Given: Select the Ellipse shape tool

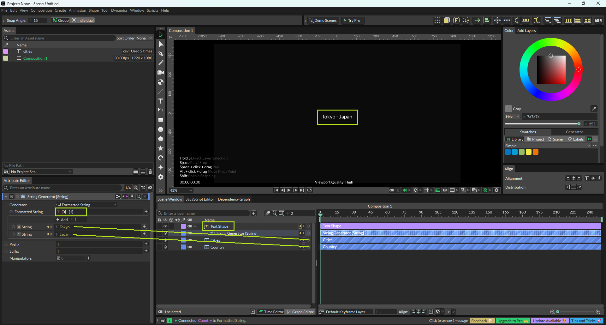Looking at the screenshot, I should click(161, 129).
